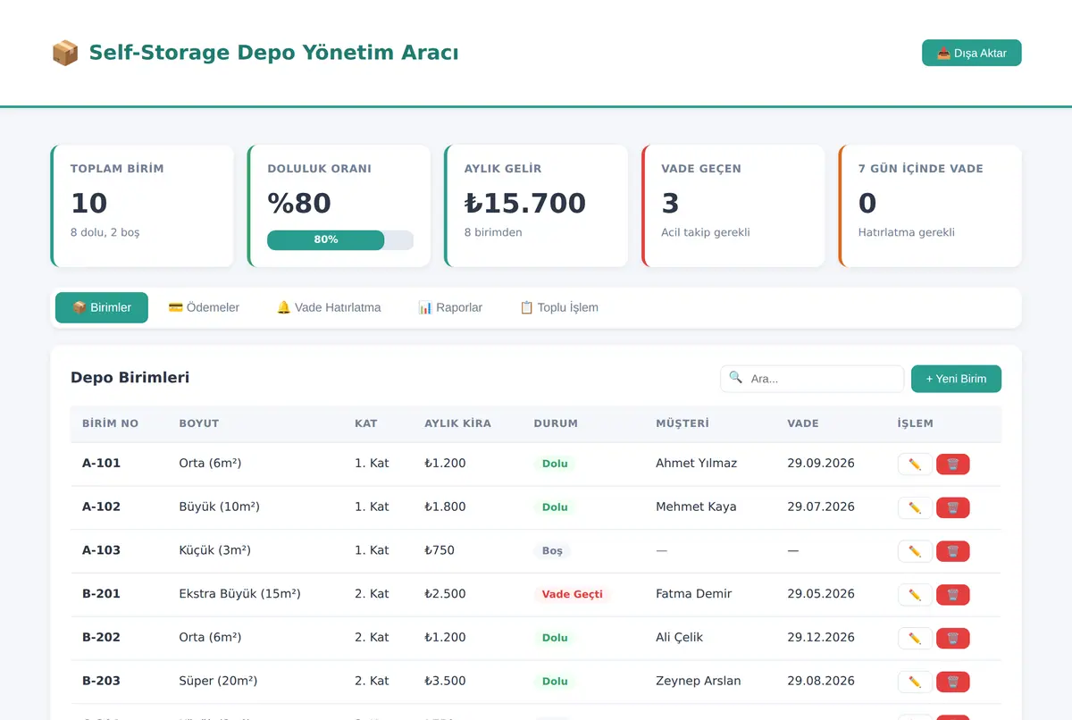The image size is (1072, 720).
Task: Delete unit A-101 with trash icon
Action: click(953, 465)
